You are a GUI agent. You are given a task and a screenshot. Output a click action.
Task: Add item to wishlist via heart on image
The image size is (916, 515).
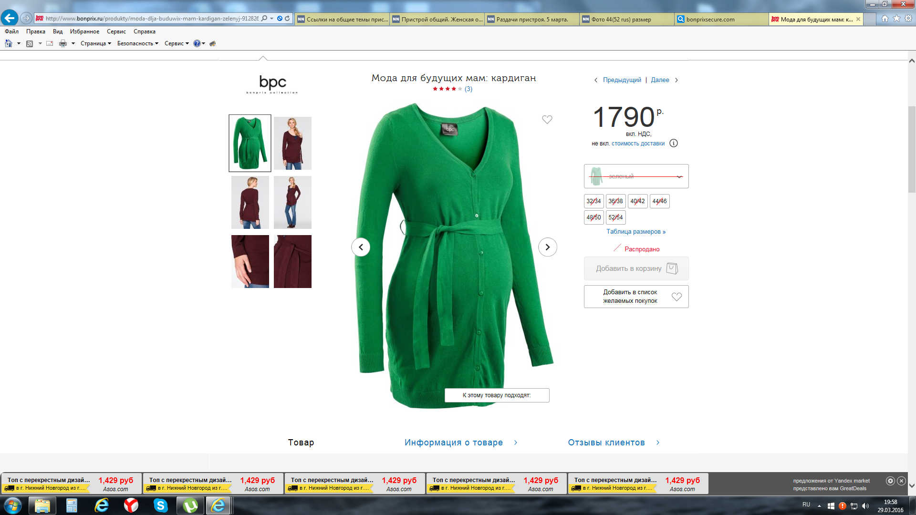point(547,120)
